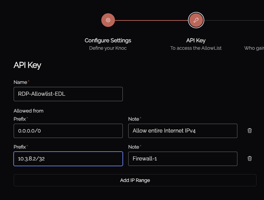Click the To access the AllowList subtitle
This screenshot has height=200, width=264.
tap(196, 48)
